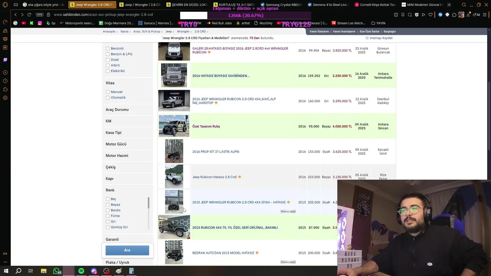491x276 pixels.
Task: Open GX Control speedometer icon in sidebar
Action: 5,22
